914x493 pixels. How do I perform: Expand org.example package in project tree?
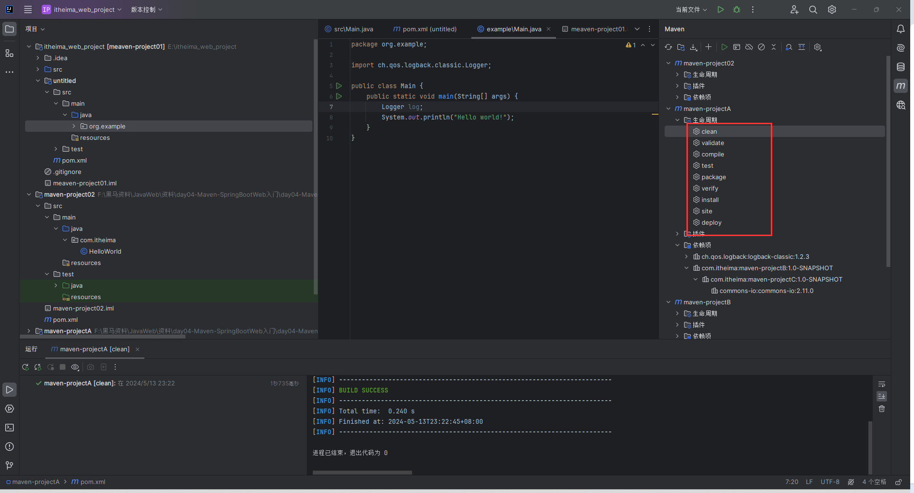tap(74, 126)
